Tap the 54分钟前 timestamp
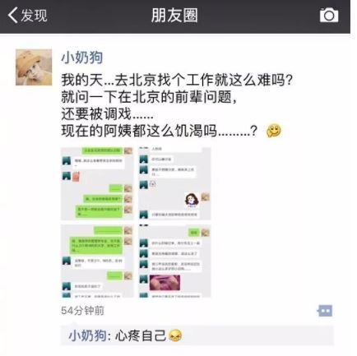The image size is (357, 356). click(x=82, y=311)
